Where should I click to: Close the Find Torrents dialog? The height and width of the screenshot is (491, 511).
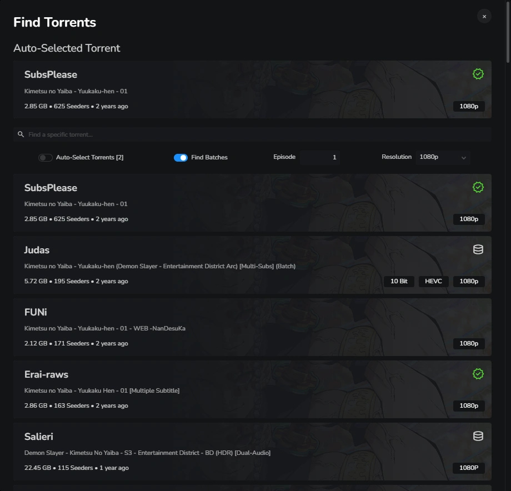click(x=484, y=16)
